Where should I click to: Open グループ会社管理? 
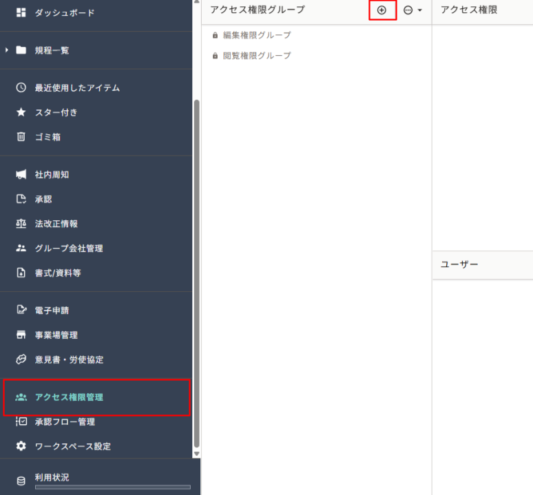(69, 249)
